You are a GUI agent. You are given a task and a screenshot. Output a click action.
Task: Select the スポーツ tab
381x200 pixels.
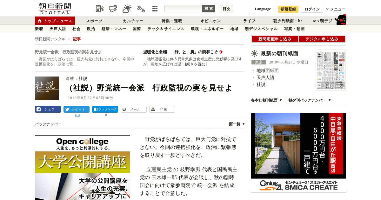tap(94, 21)
